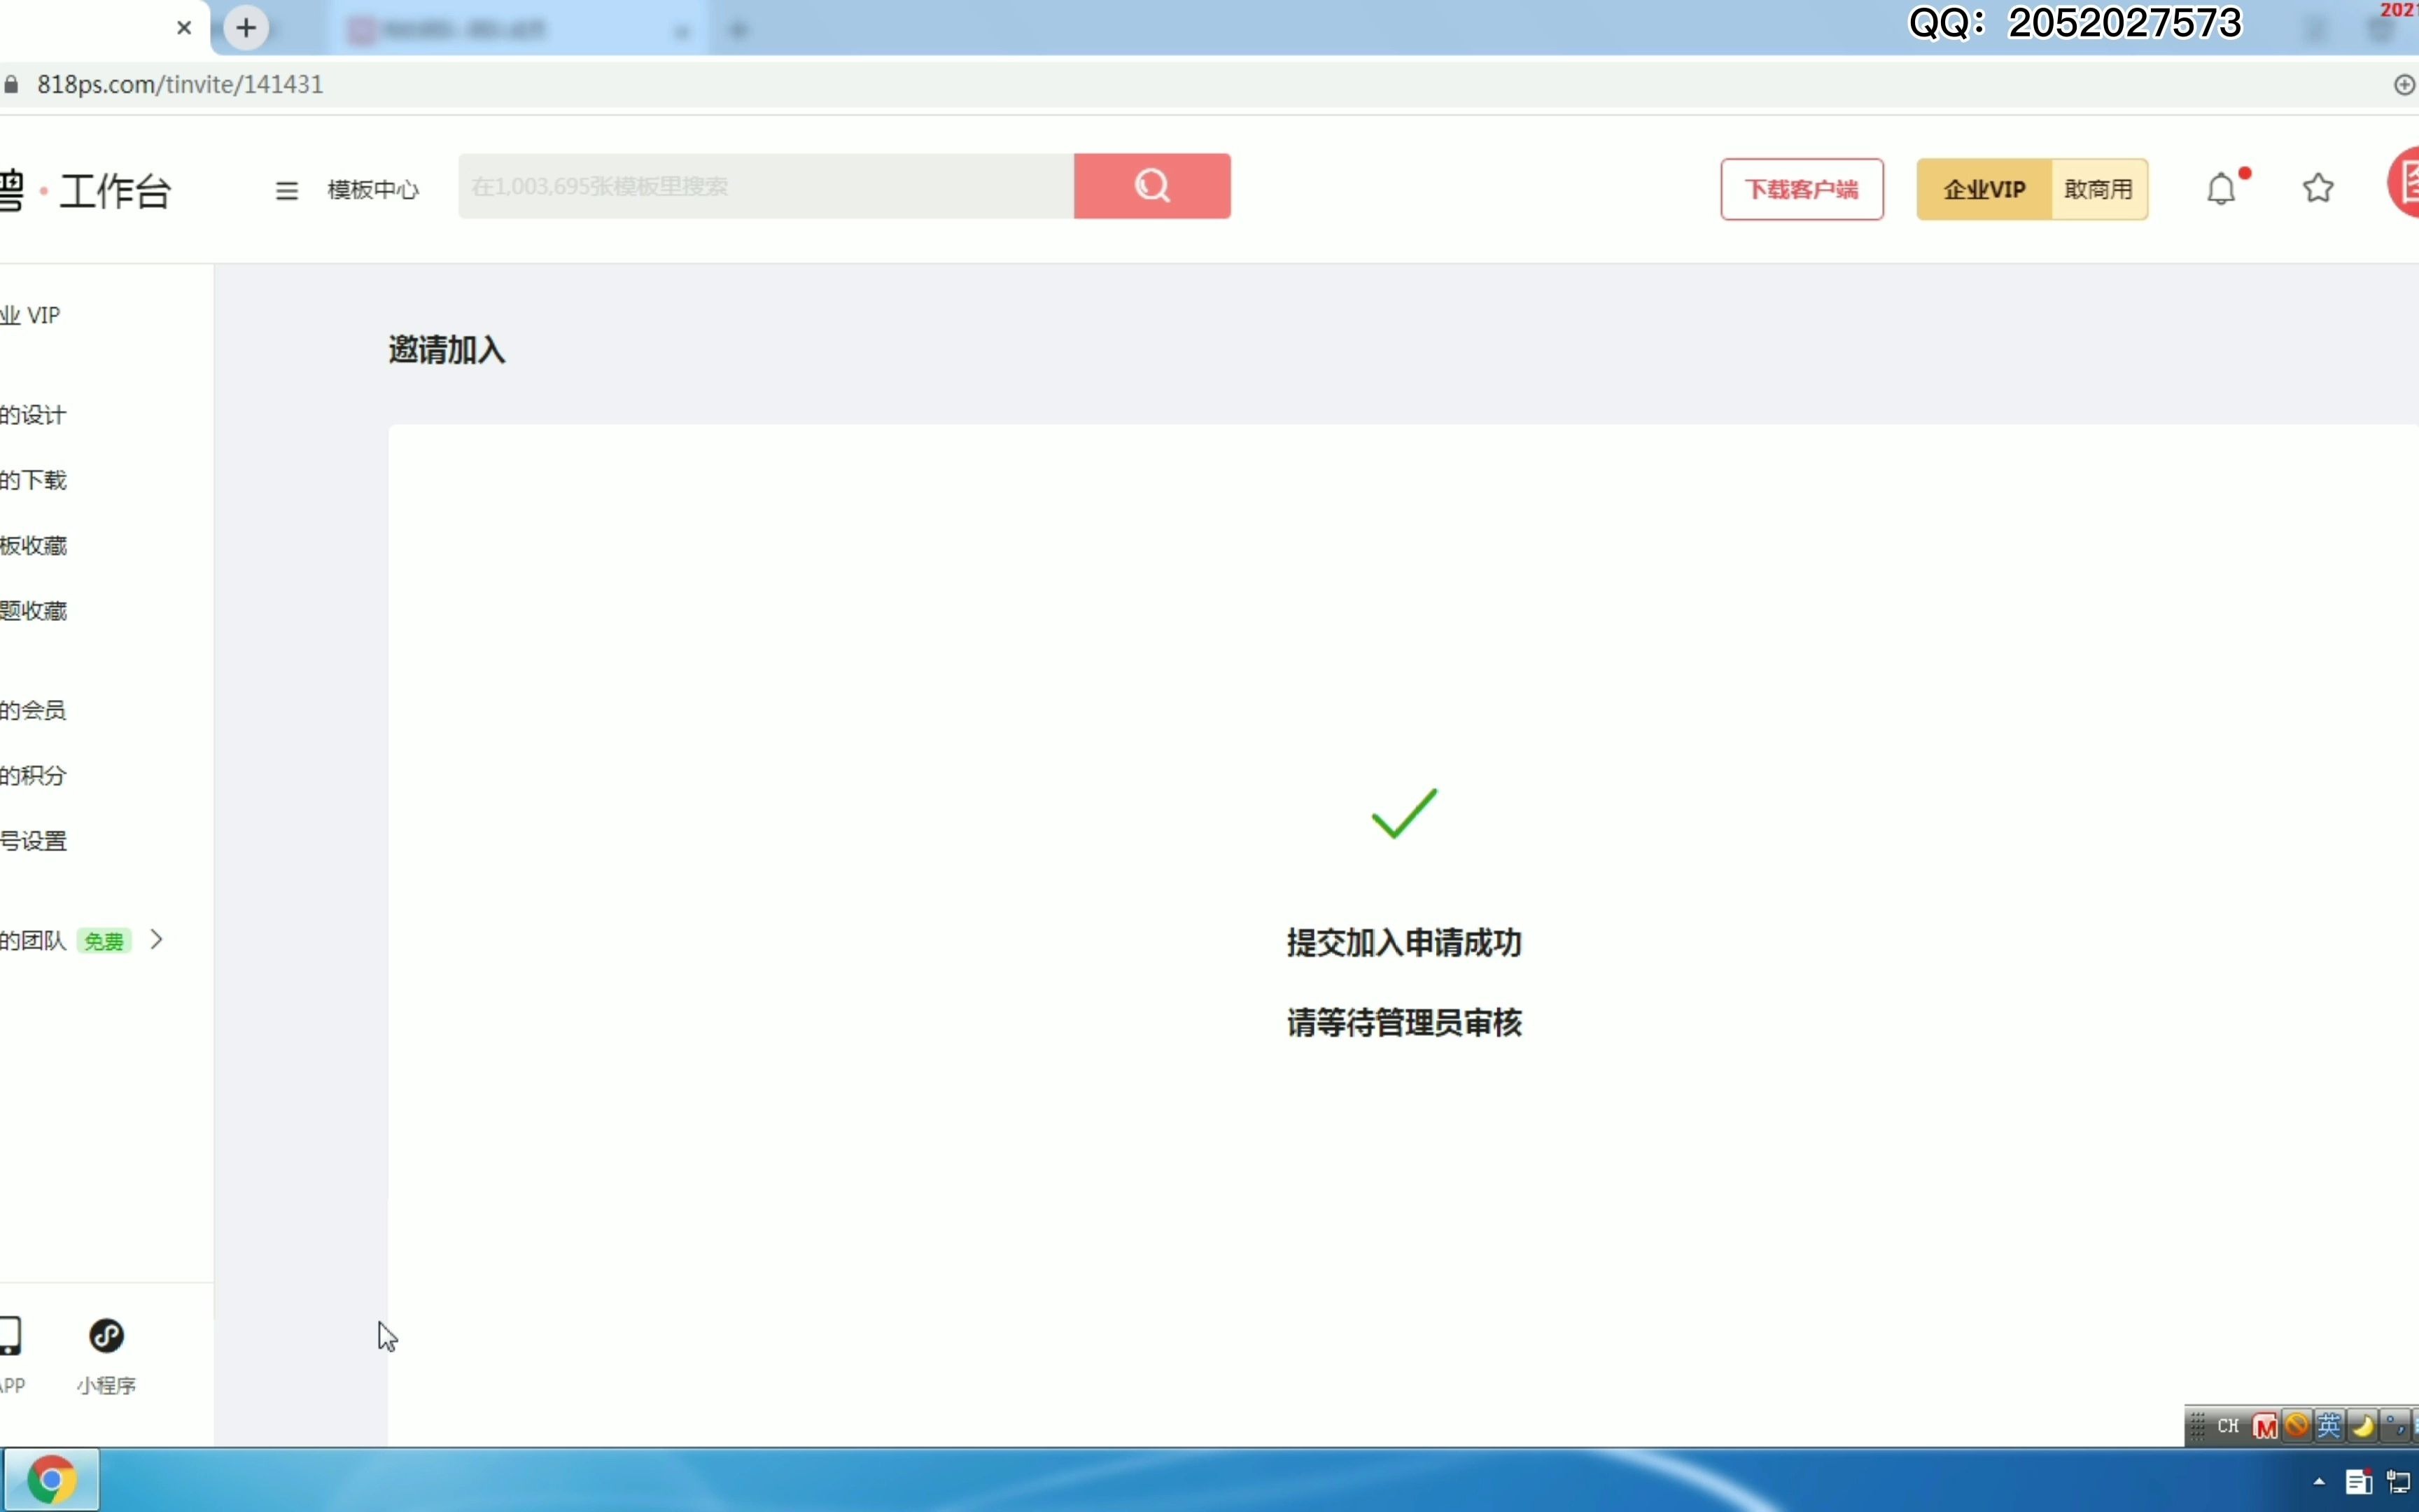This screenshot has height=1512, width=2419.
Task: Open 我的会员 sidebar item
Action: [x=33, y=710]
